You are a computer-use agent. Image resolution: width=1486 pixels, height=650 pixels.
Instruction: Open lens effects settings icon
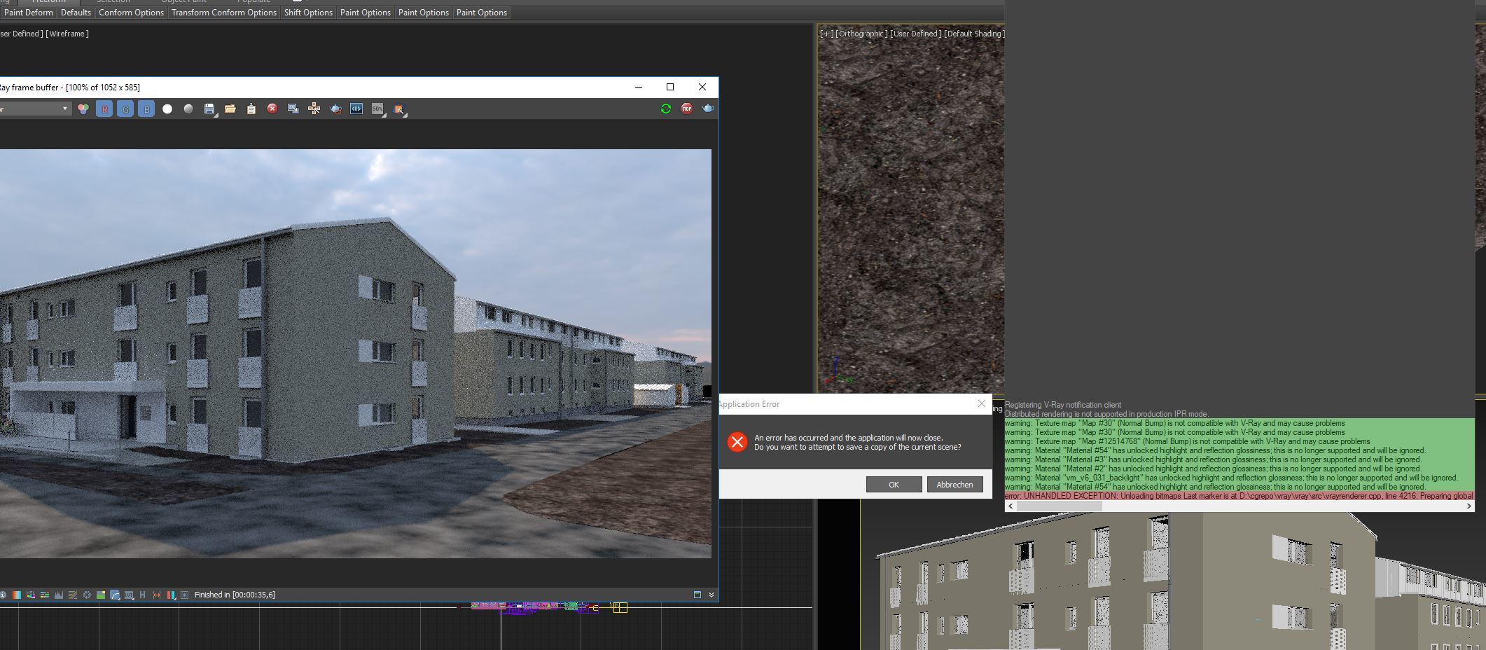184,595
